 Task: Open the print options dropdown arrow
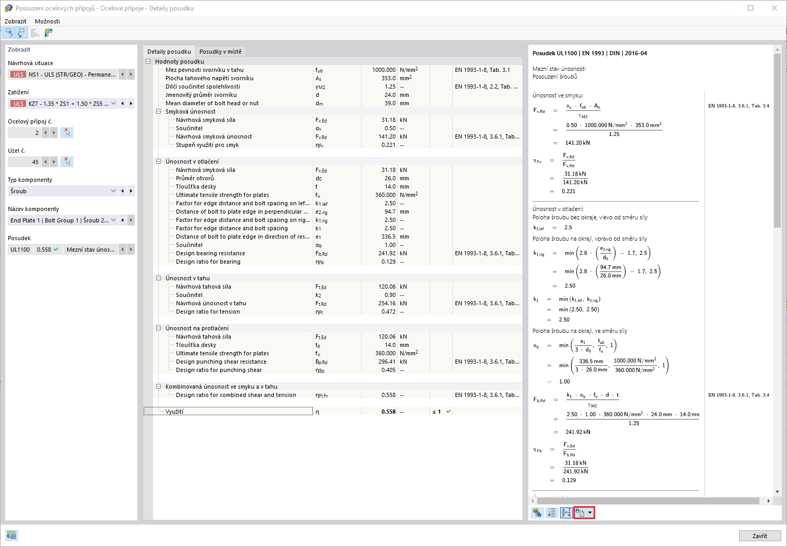(590, 513)
